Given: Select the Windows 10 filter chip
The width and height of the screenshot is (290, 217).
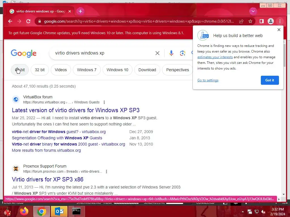Looking at the screenshot, I should (117, 70).
